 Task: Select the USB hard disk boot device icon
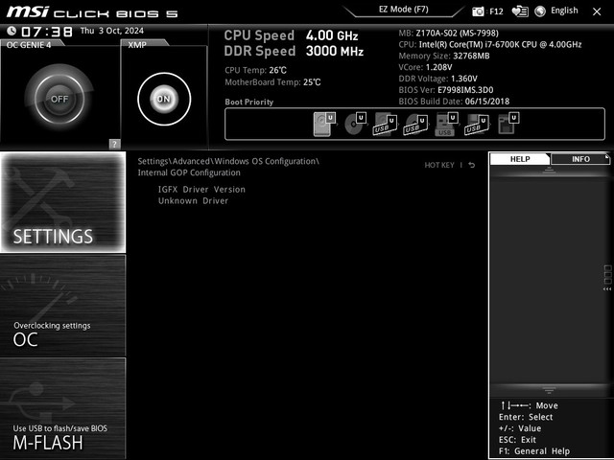click(385, 124)
